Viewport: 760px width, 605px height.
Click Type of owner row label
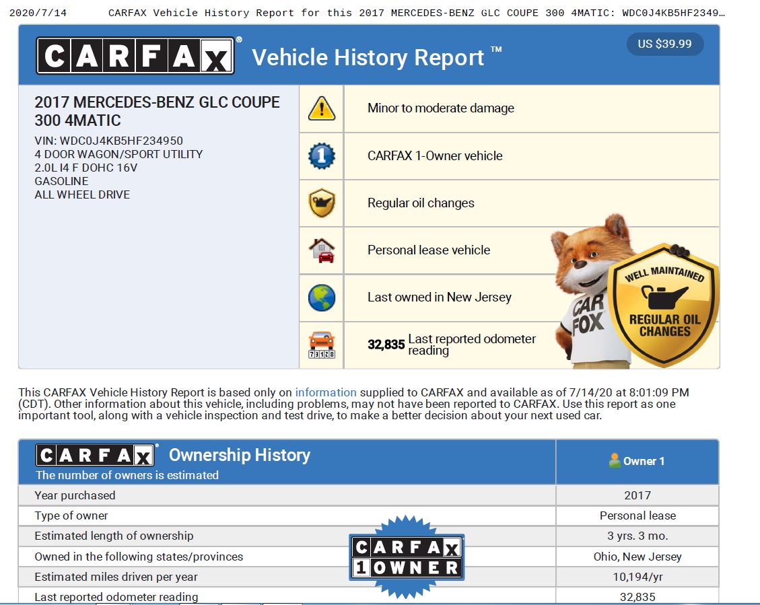pos(71,516)
